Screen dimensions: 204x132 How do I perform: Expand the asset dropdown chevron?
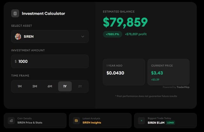(x=83, y=37)
